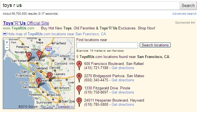Collapse the ToysRUs.com locations map using minus box
This screenshot has height=116, width=210.
coord(4,34)
